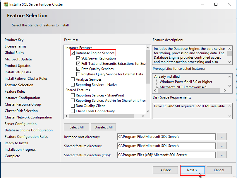Check Client Tools Connectivity
The image size is (237, 178).
pyautogui.click(x=72, y=111)
